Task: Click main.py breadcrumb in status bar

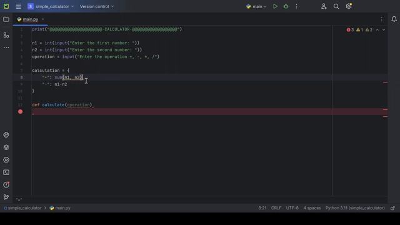Action: point(60,208)
